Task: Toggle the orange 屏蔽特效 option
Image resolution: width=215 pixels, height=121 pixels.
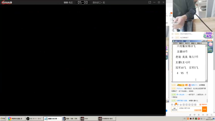Action: tap(203, 105)
